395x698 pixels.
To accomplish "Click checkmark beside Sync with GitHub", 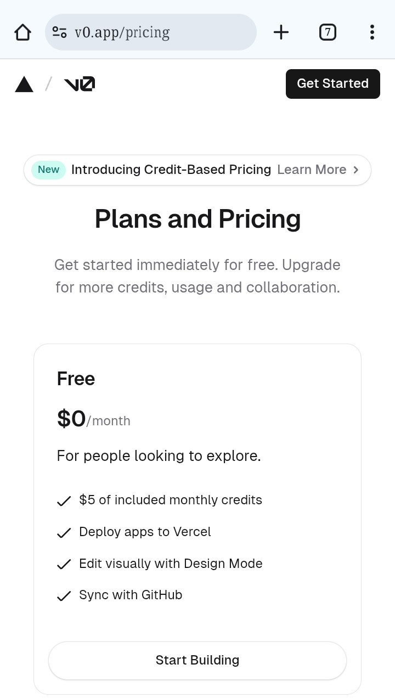I will [64, 596].
